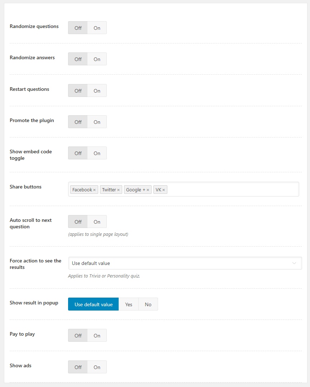Image resolution: width=310 pixels, height=387 pixels.
Task: Remove the Facebook share button tag
Action: point(94,190)
